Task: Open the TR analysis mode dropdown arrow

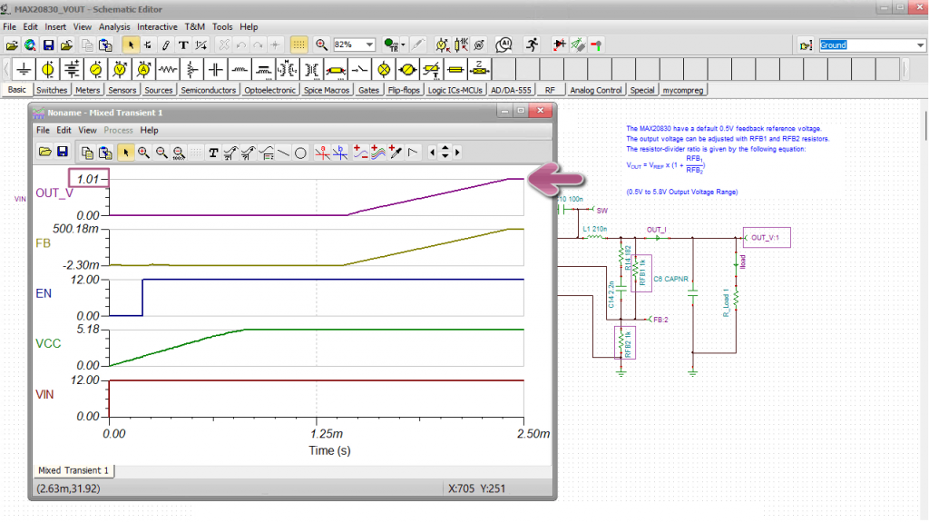Action: [x=401, y=44]
